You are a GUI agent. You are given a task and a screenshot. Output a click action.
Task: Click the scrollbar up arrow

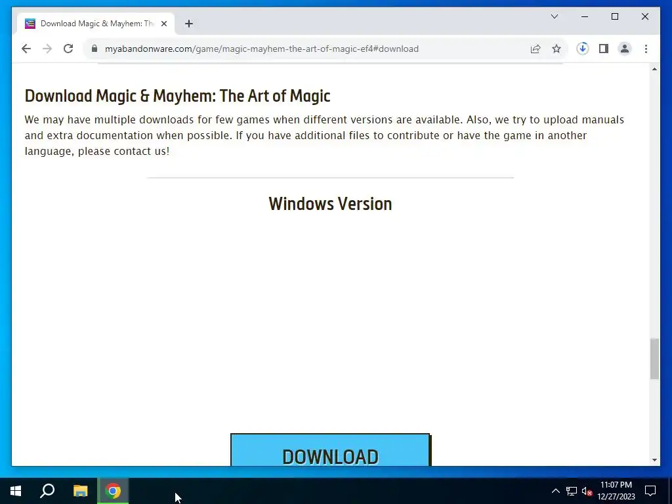[654, 69]
